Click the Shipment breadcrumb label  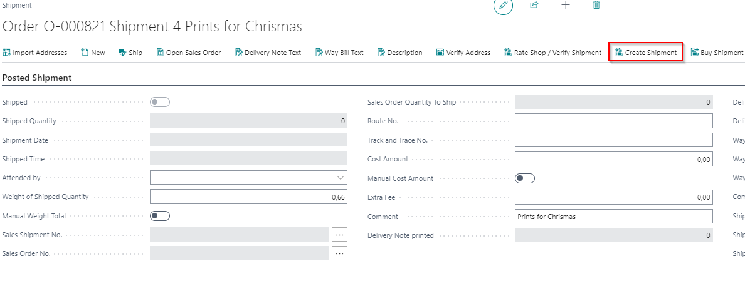17,5
